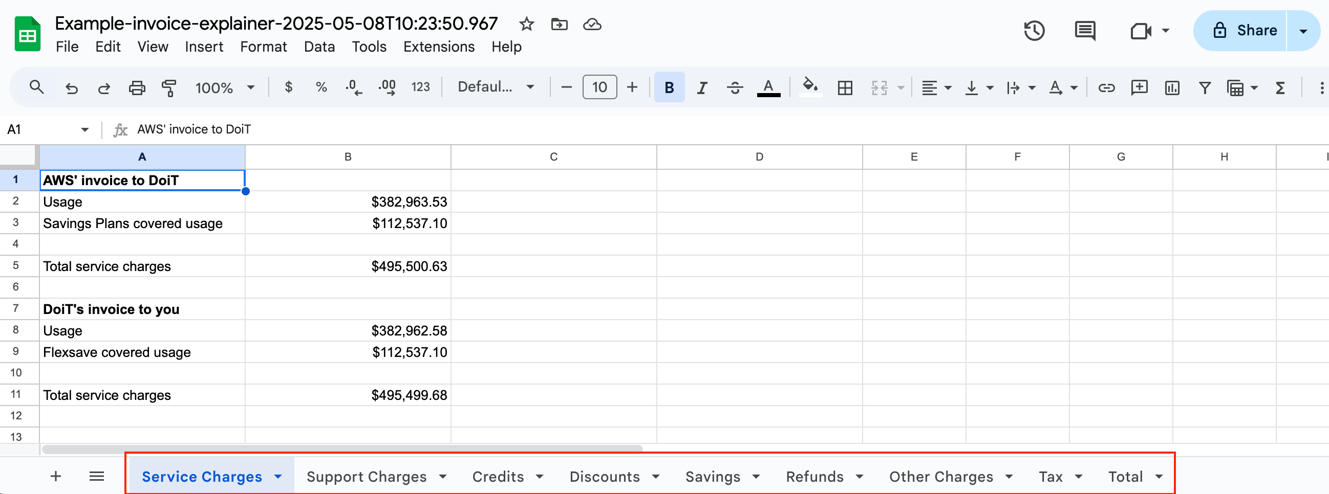Click the Share button
This screenshot has width=1329, height=494.
tap(1256, 30)
